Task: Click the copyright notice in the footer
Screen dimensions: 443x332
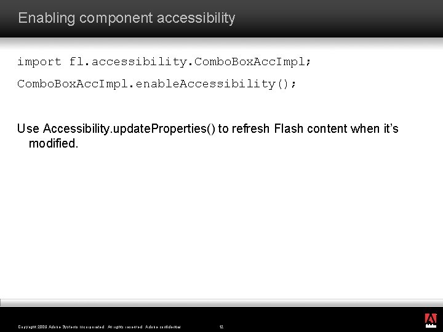Action: point(99,327)
